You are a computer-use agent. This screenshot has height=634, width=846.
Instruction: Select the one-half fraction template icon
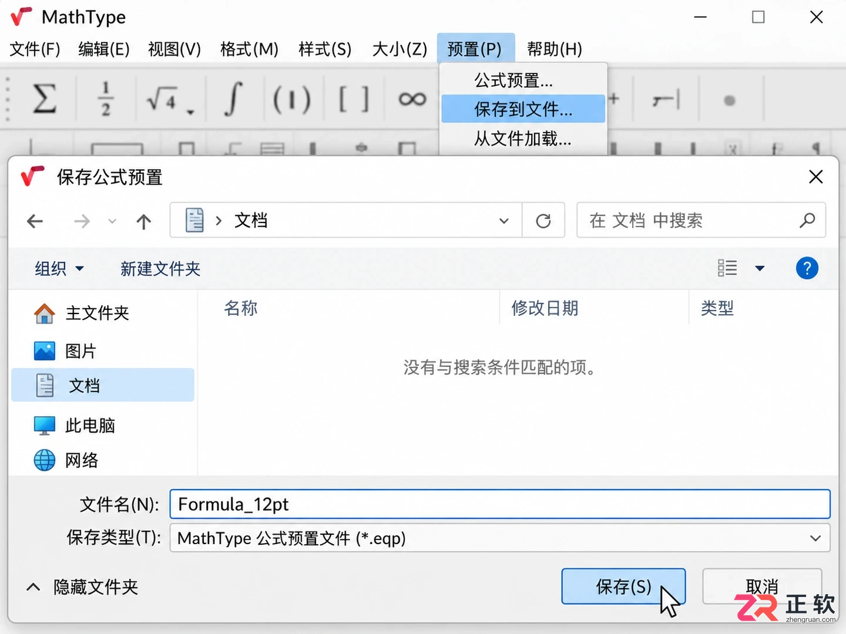click(106, 99)
